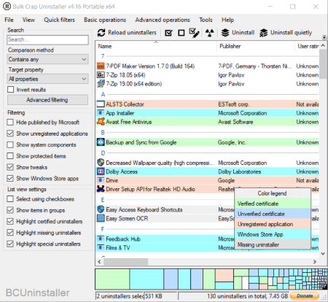Sort by the Name column header
328x302 pixels.
[x=156, y=46]
